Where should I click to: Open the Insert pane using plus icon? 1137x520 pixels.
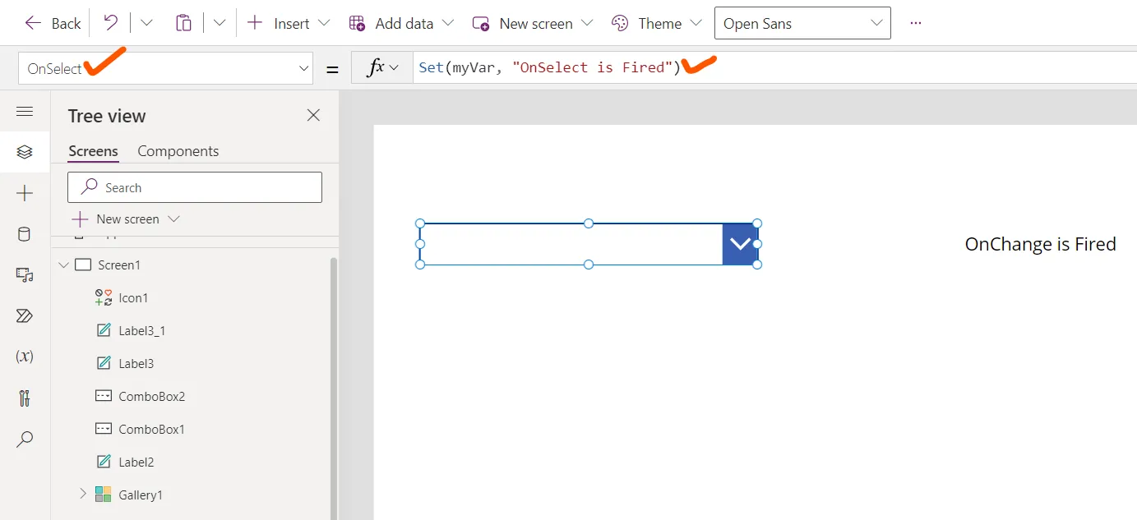(25, 193)
